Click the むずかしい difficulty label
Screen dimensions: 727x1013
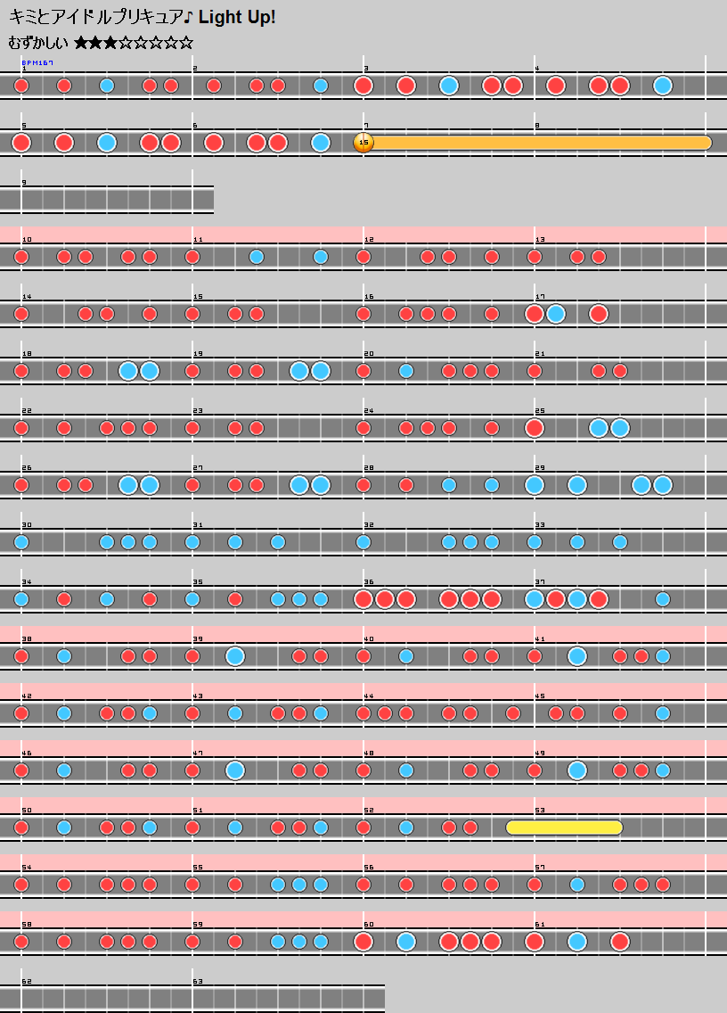click(x=38, y=43)
